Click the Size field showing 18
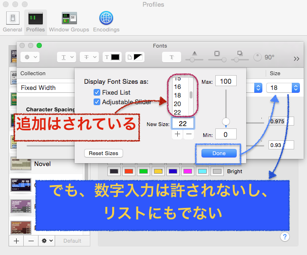307x255 pixels. pyautogui.click(x=279, y=88)
